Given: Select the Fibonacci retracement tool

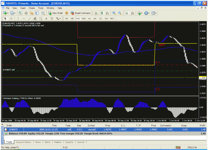Looking at the screenshot, I should (41, 19).
